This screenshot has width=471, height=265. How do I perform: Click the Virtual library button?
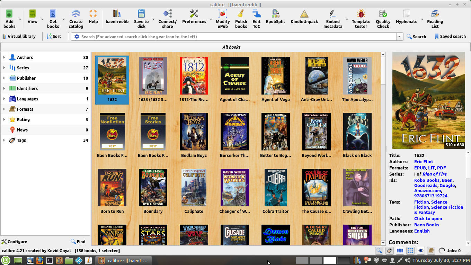coord(19,36)
